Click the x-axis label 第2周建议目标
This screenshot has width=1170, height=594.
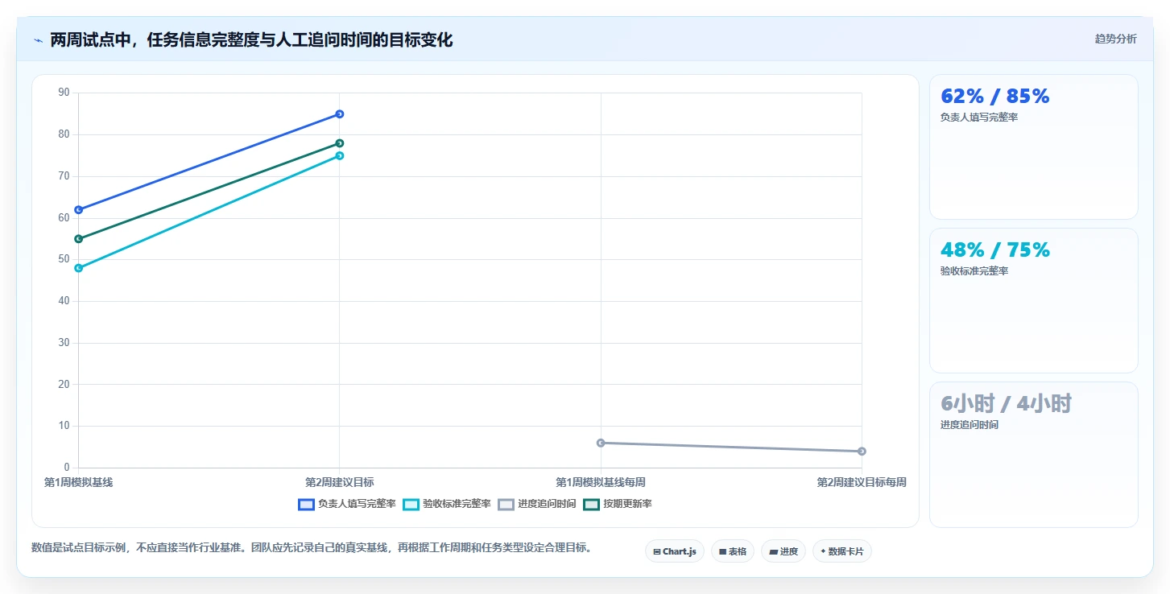click(340, 482)
